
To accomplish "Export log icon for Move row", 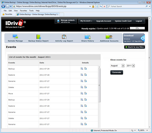I will (85, 93).
